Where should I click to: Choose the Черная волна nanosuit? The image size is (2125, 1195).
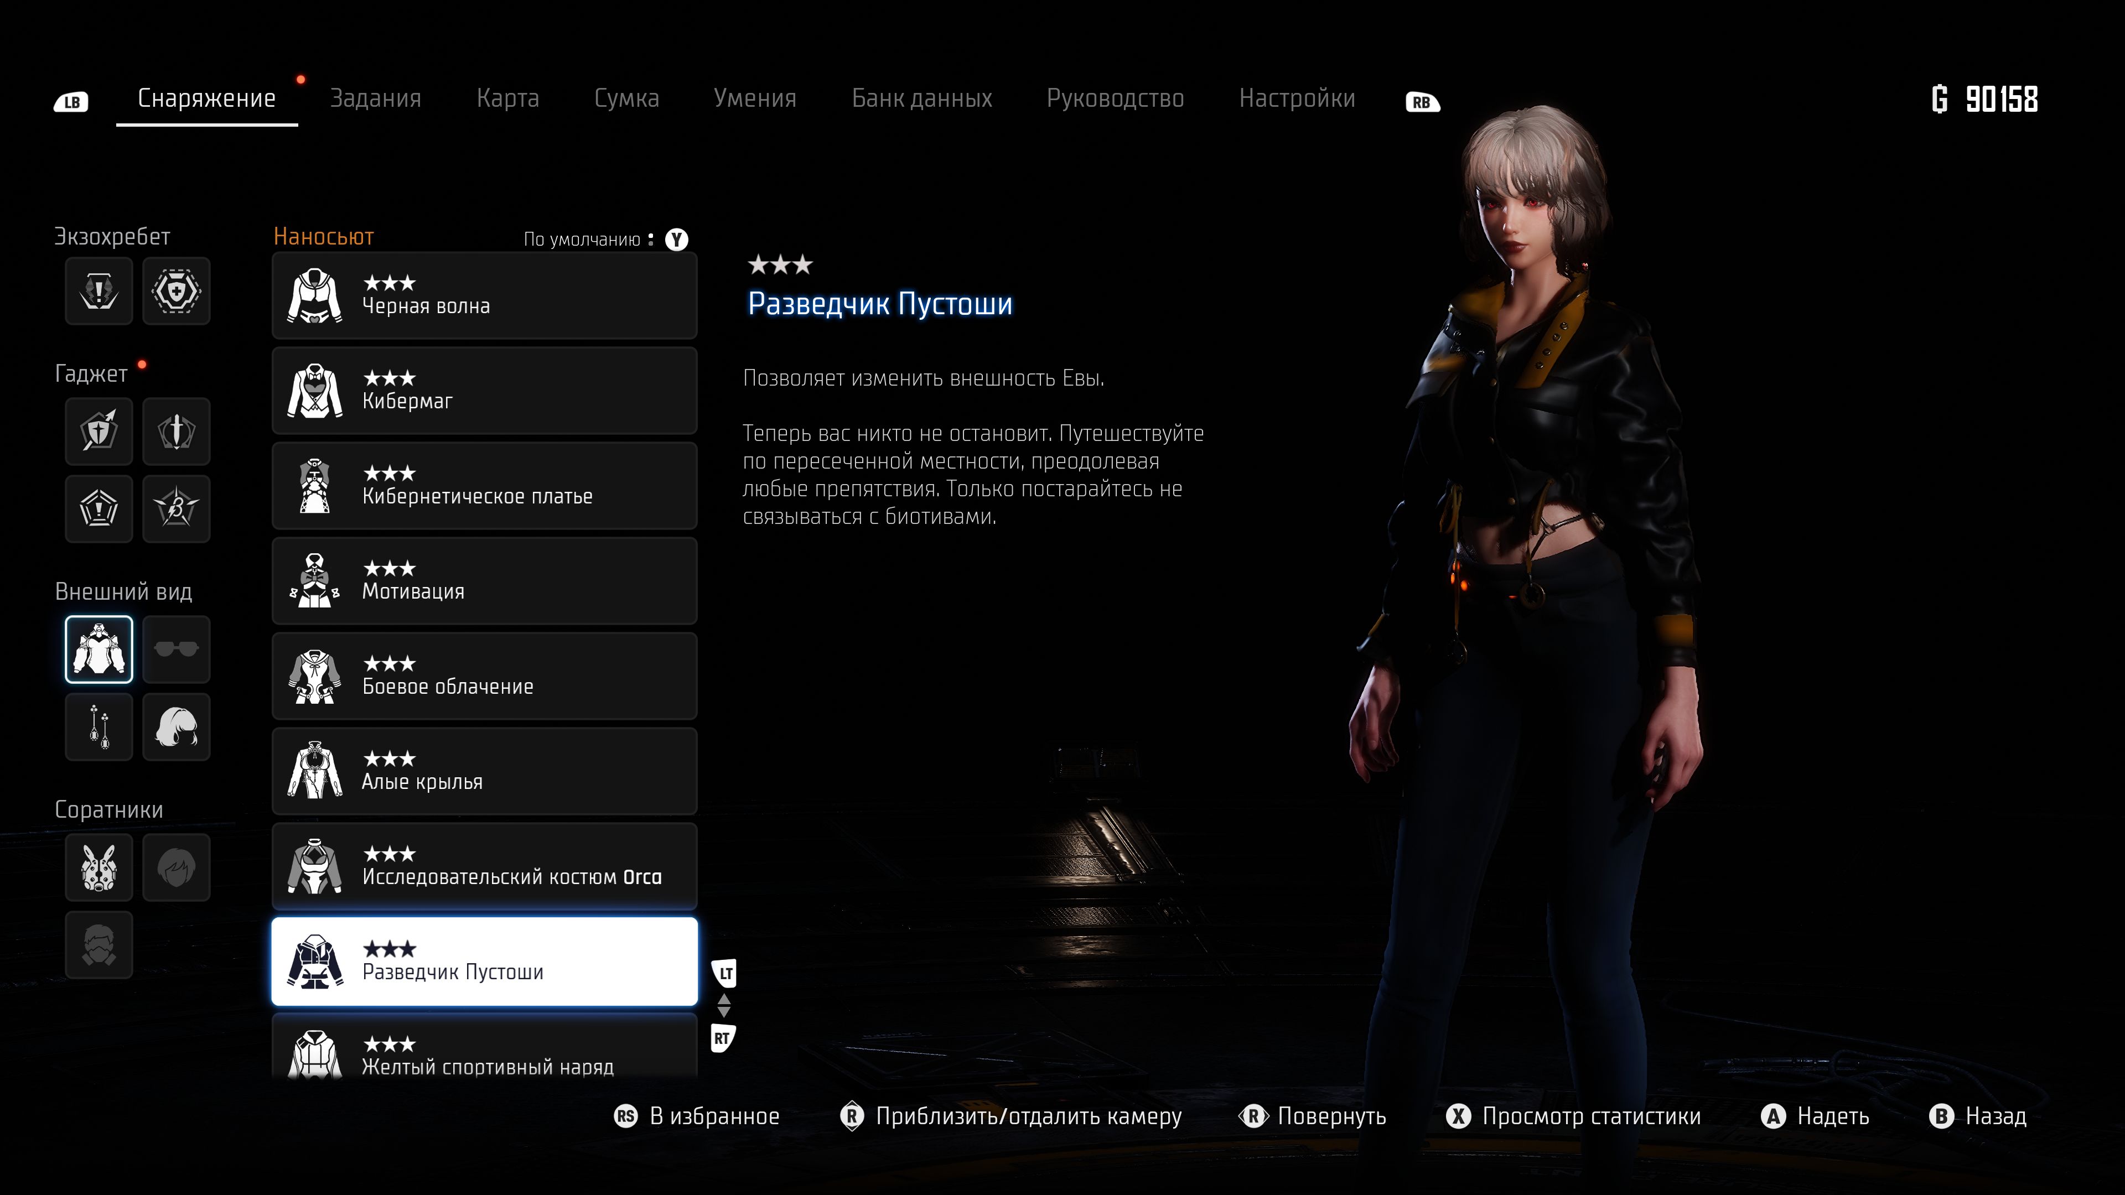[x=484, y=295]
